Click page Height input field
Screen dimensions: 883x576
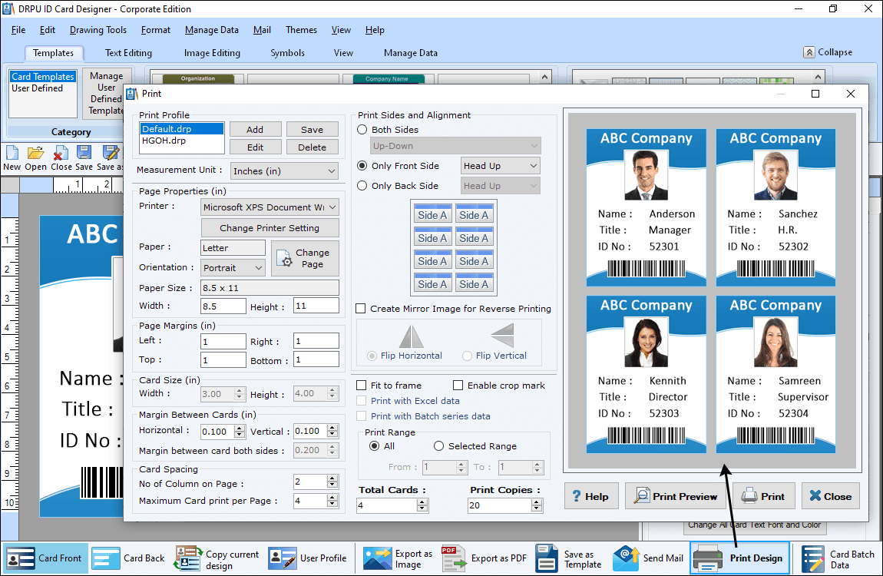click(316, 306)
